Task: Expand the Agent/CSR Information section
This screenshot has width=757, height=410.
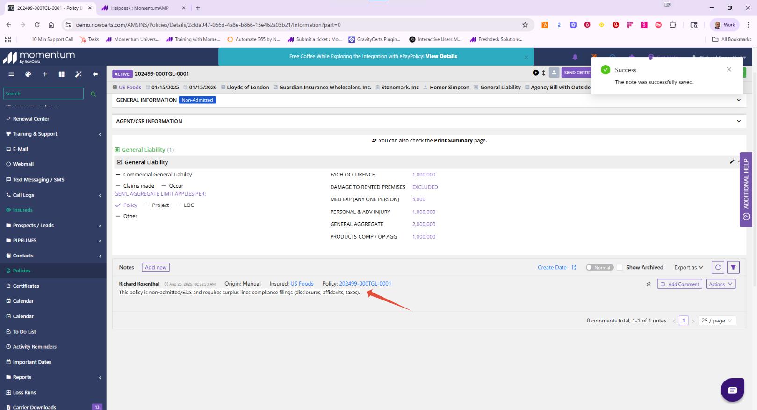Action: [x=739, y=121]
